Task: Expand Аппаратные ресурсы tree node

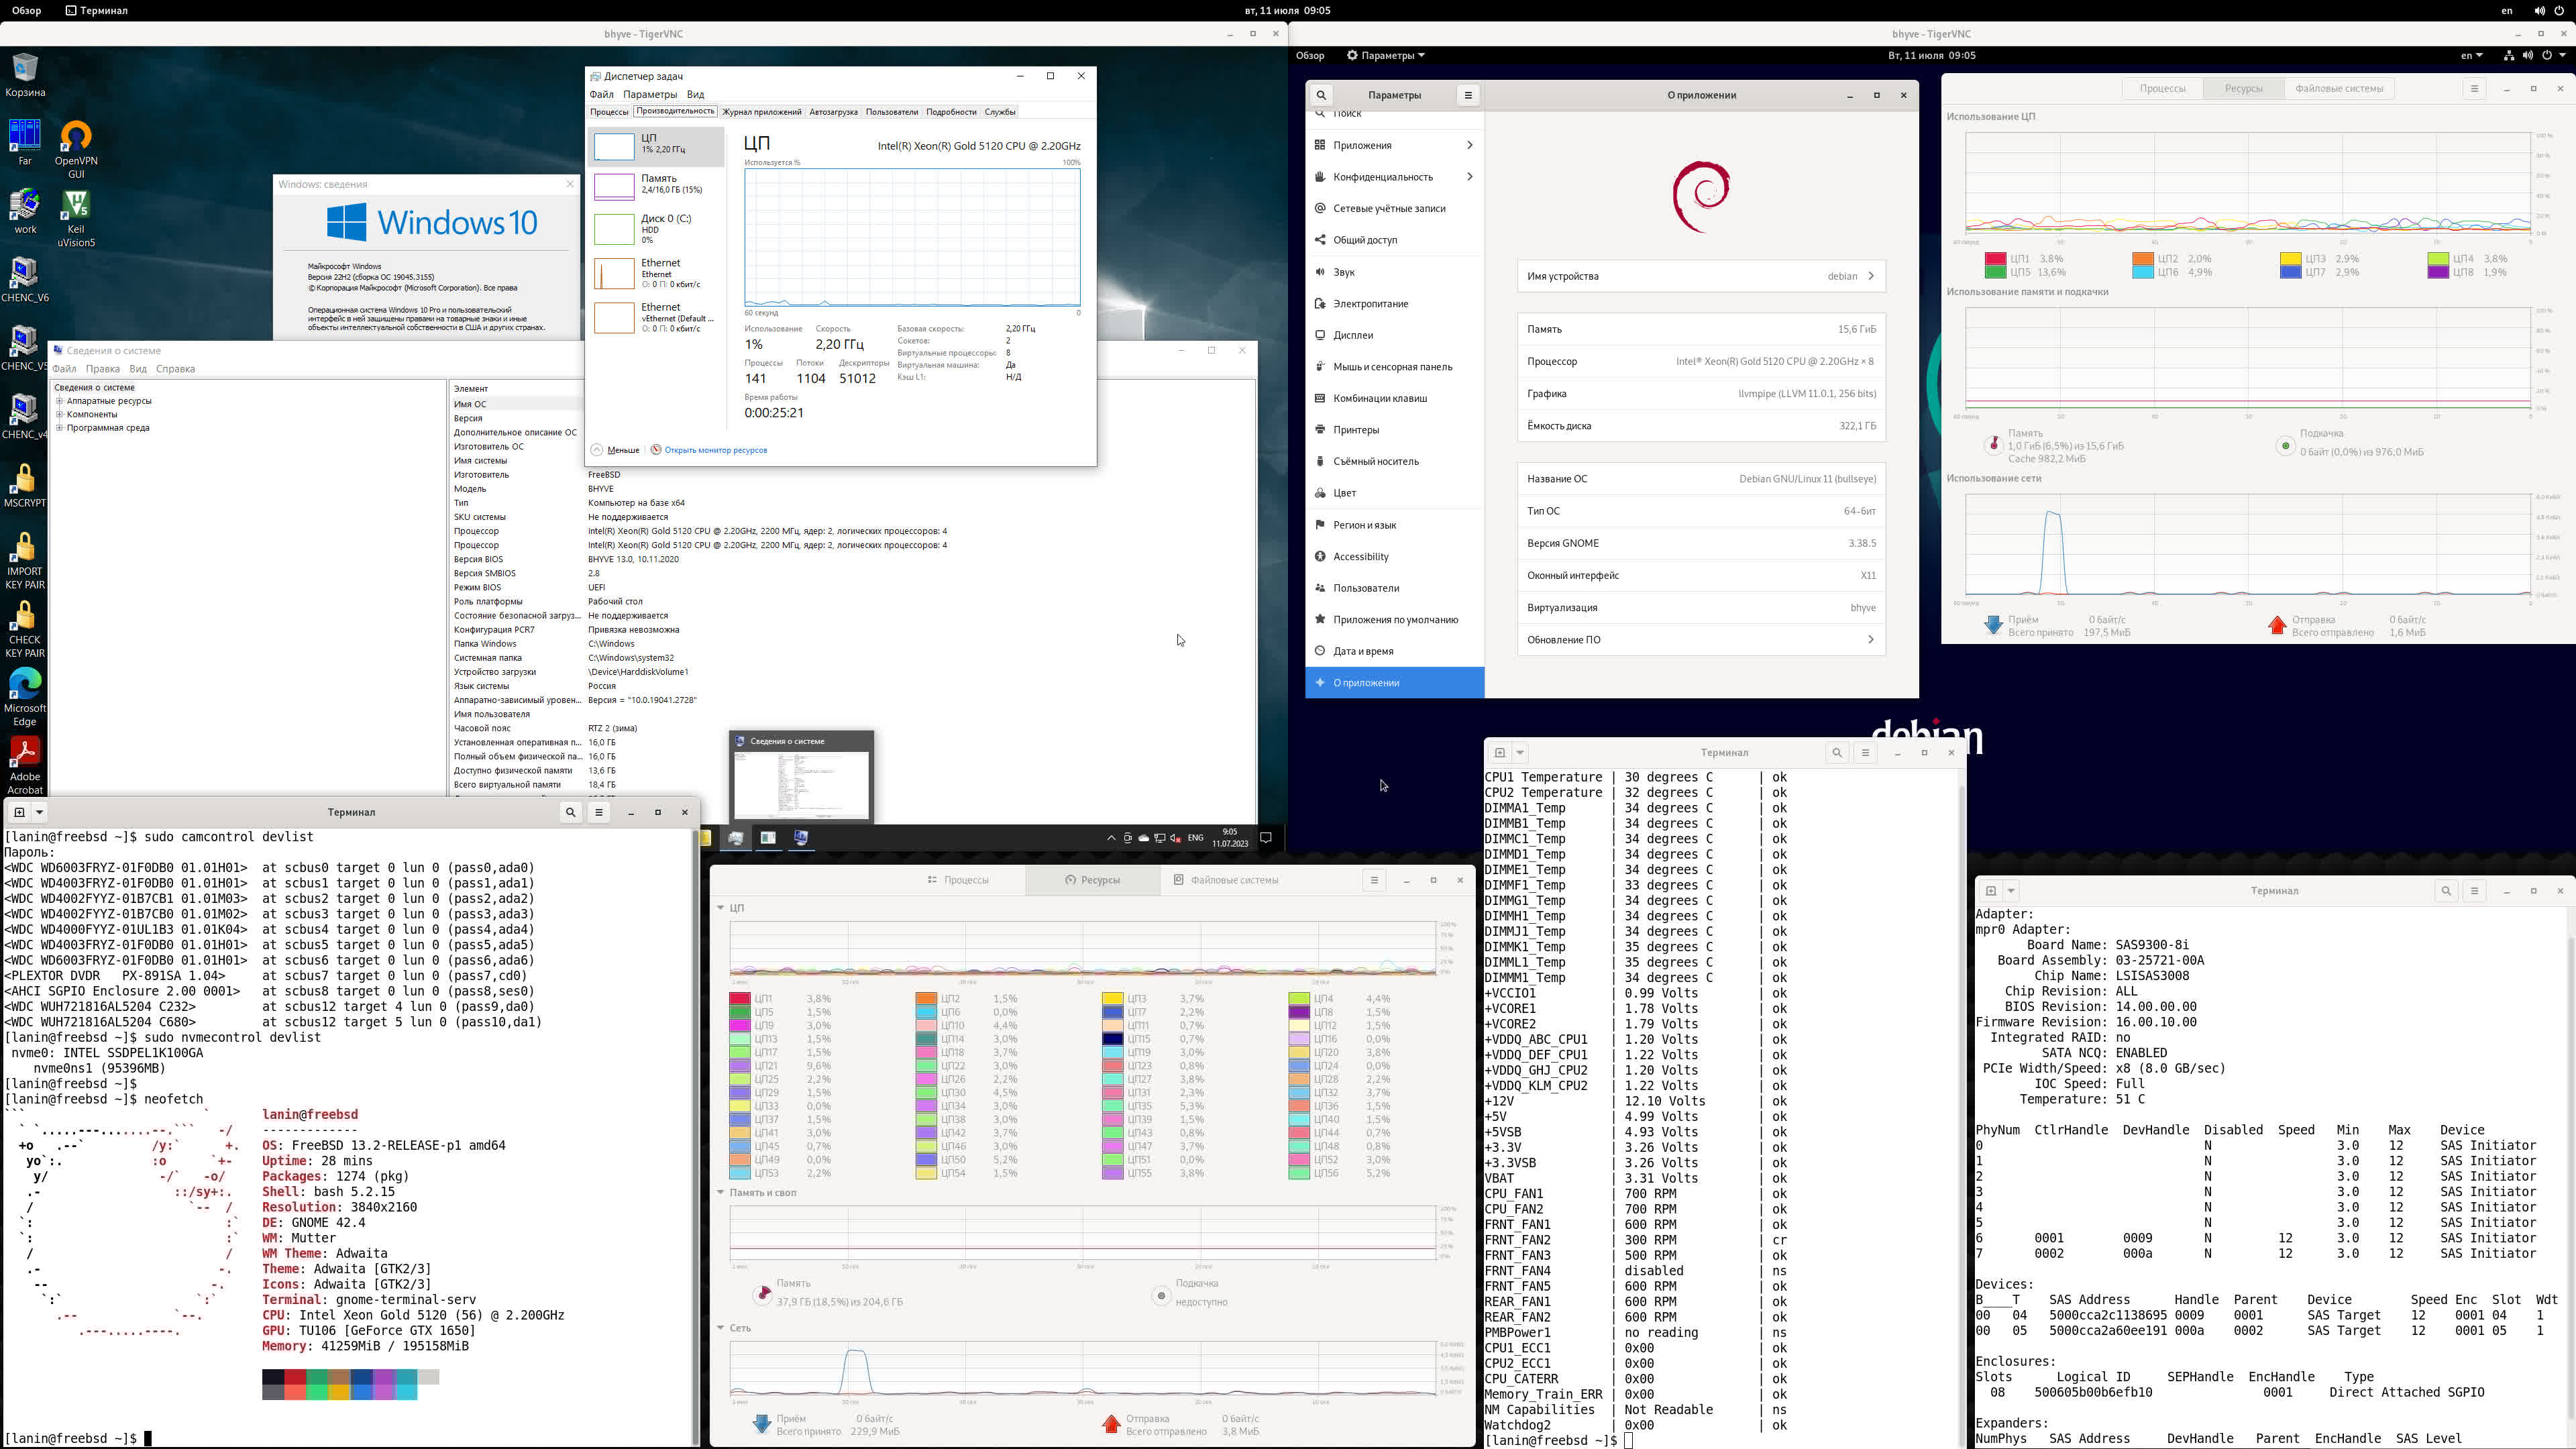Action: click(60, 401)
